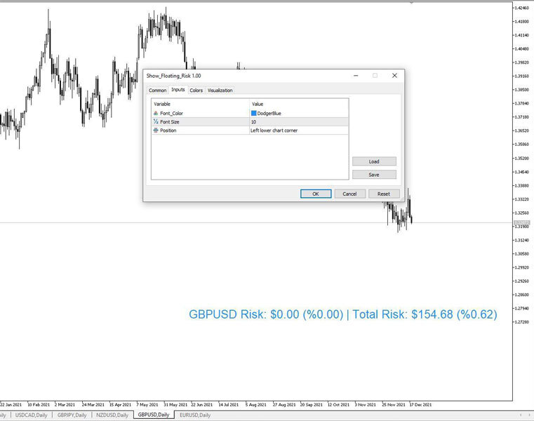Click the DodgerBlue color swatch
This screenshot has width=534, height=421.
tap(254, 113)
